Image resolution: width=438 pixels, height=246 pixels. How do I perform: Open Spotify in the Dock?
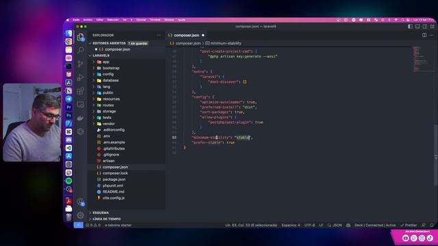(68, 180)
